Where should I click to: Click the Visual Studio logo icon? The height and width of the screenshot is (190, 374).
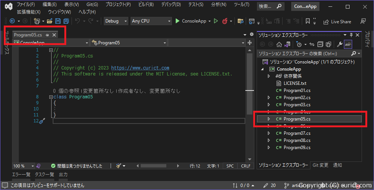[x=9, y=6]
